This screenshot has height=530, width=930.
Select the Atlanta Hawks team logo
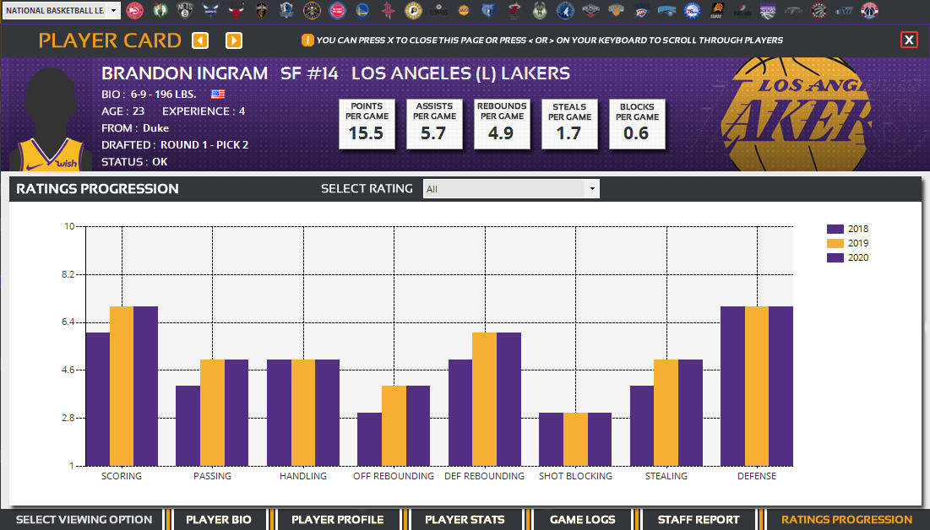pyautogui.click(x=134, y=10)
